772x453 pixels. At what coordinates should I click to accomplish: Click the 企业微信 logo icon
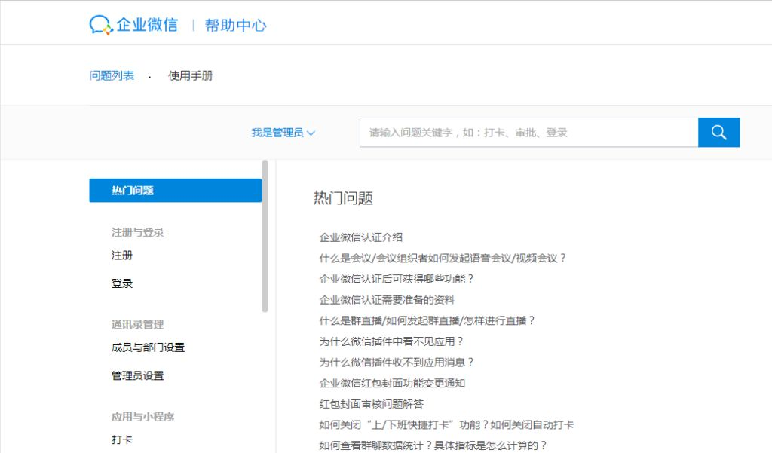tap(100, 23)
